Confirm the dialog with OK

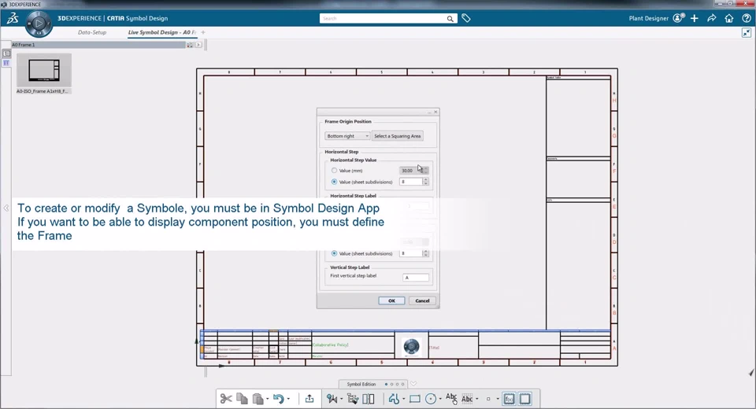coord(391,300)
